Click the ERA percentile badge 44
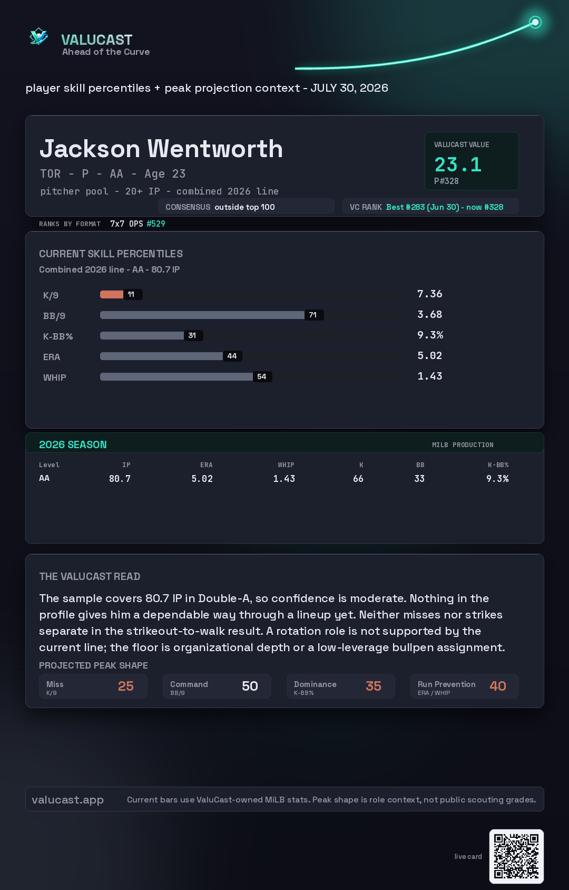569x890 pixels. (232, 356)
